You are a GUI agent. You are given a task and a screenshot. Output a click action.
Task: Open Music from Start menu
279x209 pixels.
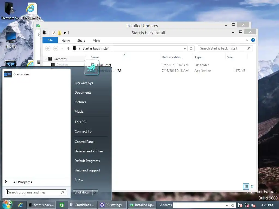pos(79,112)
